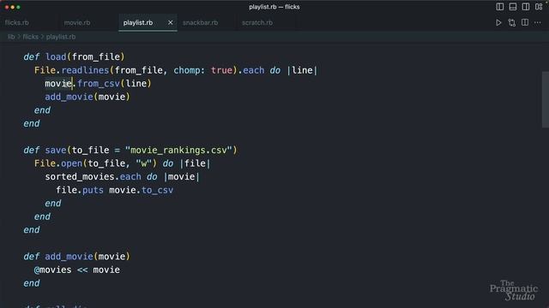Open the lib breadcrumb folder
549x308 pixels.
tap(11, 37)
